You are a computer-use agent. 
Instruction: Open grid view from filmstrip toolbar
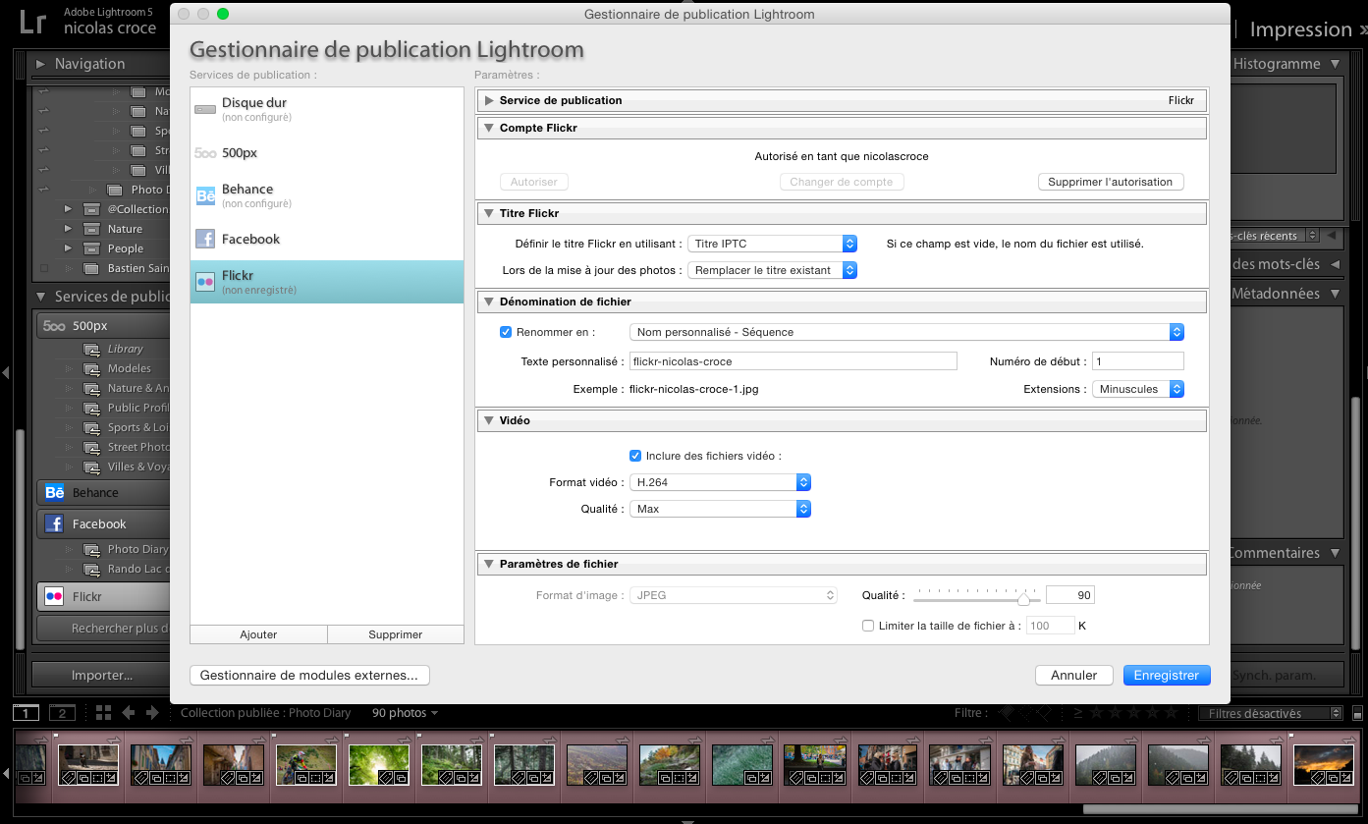(103, 713)
